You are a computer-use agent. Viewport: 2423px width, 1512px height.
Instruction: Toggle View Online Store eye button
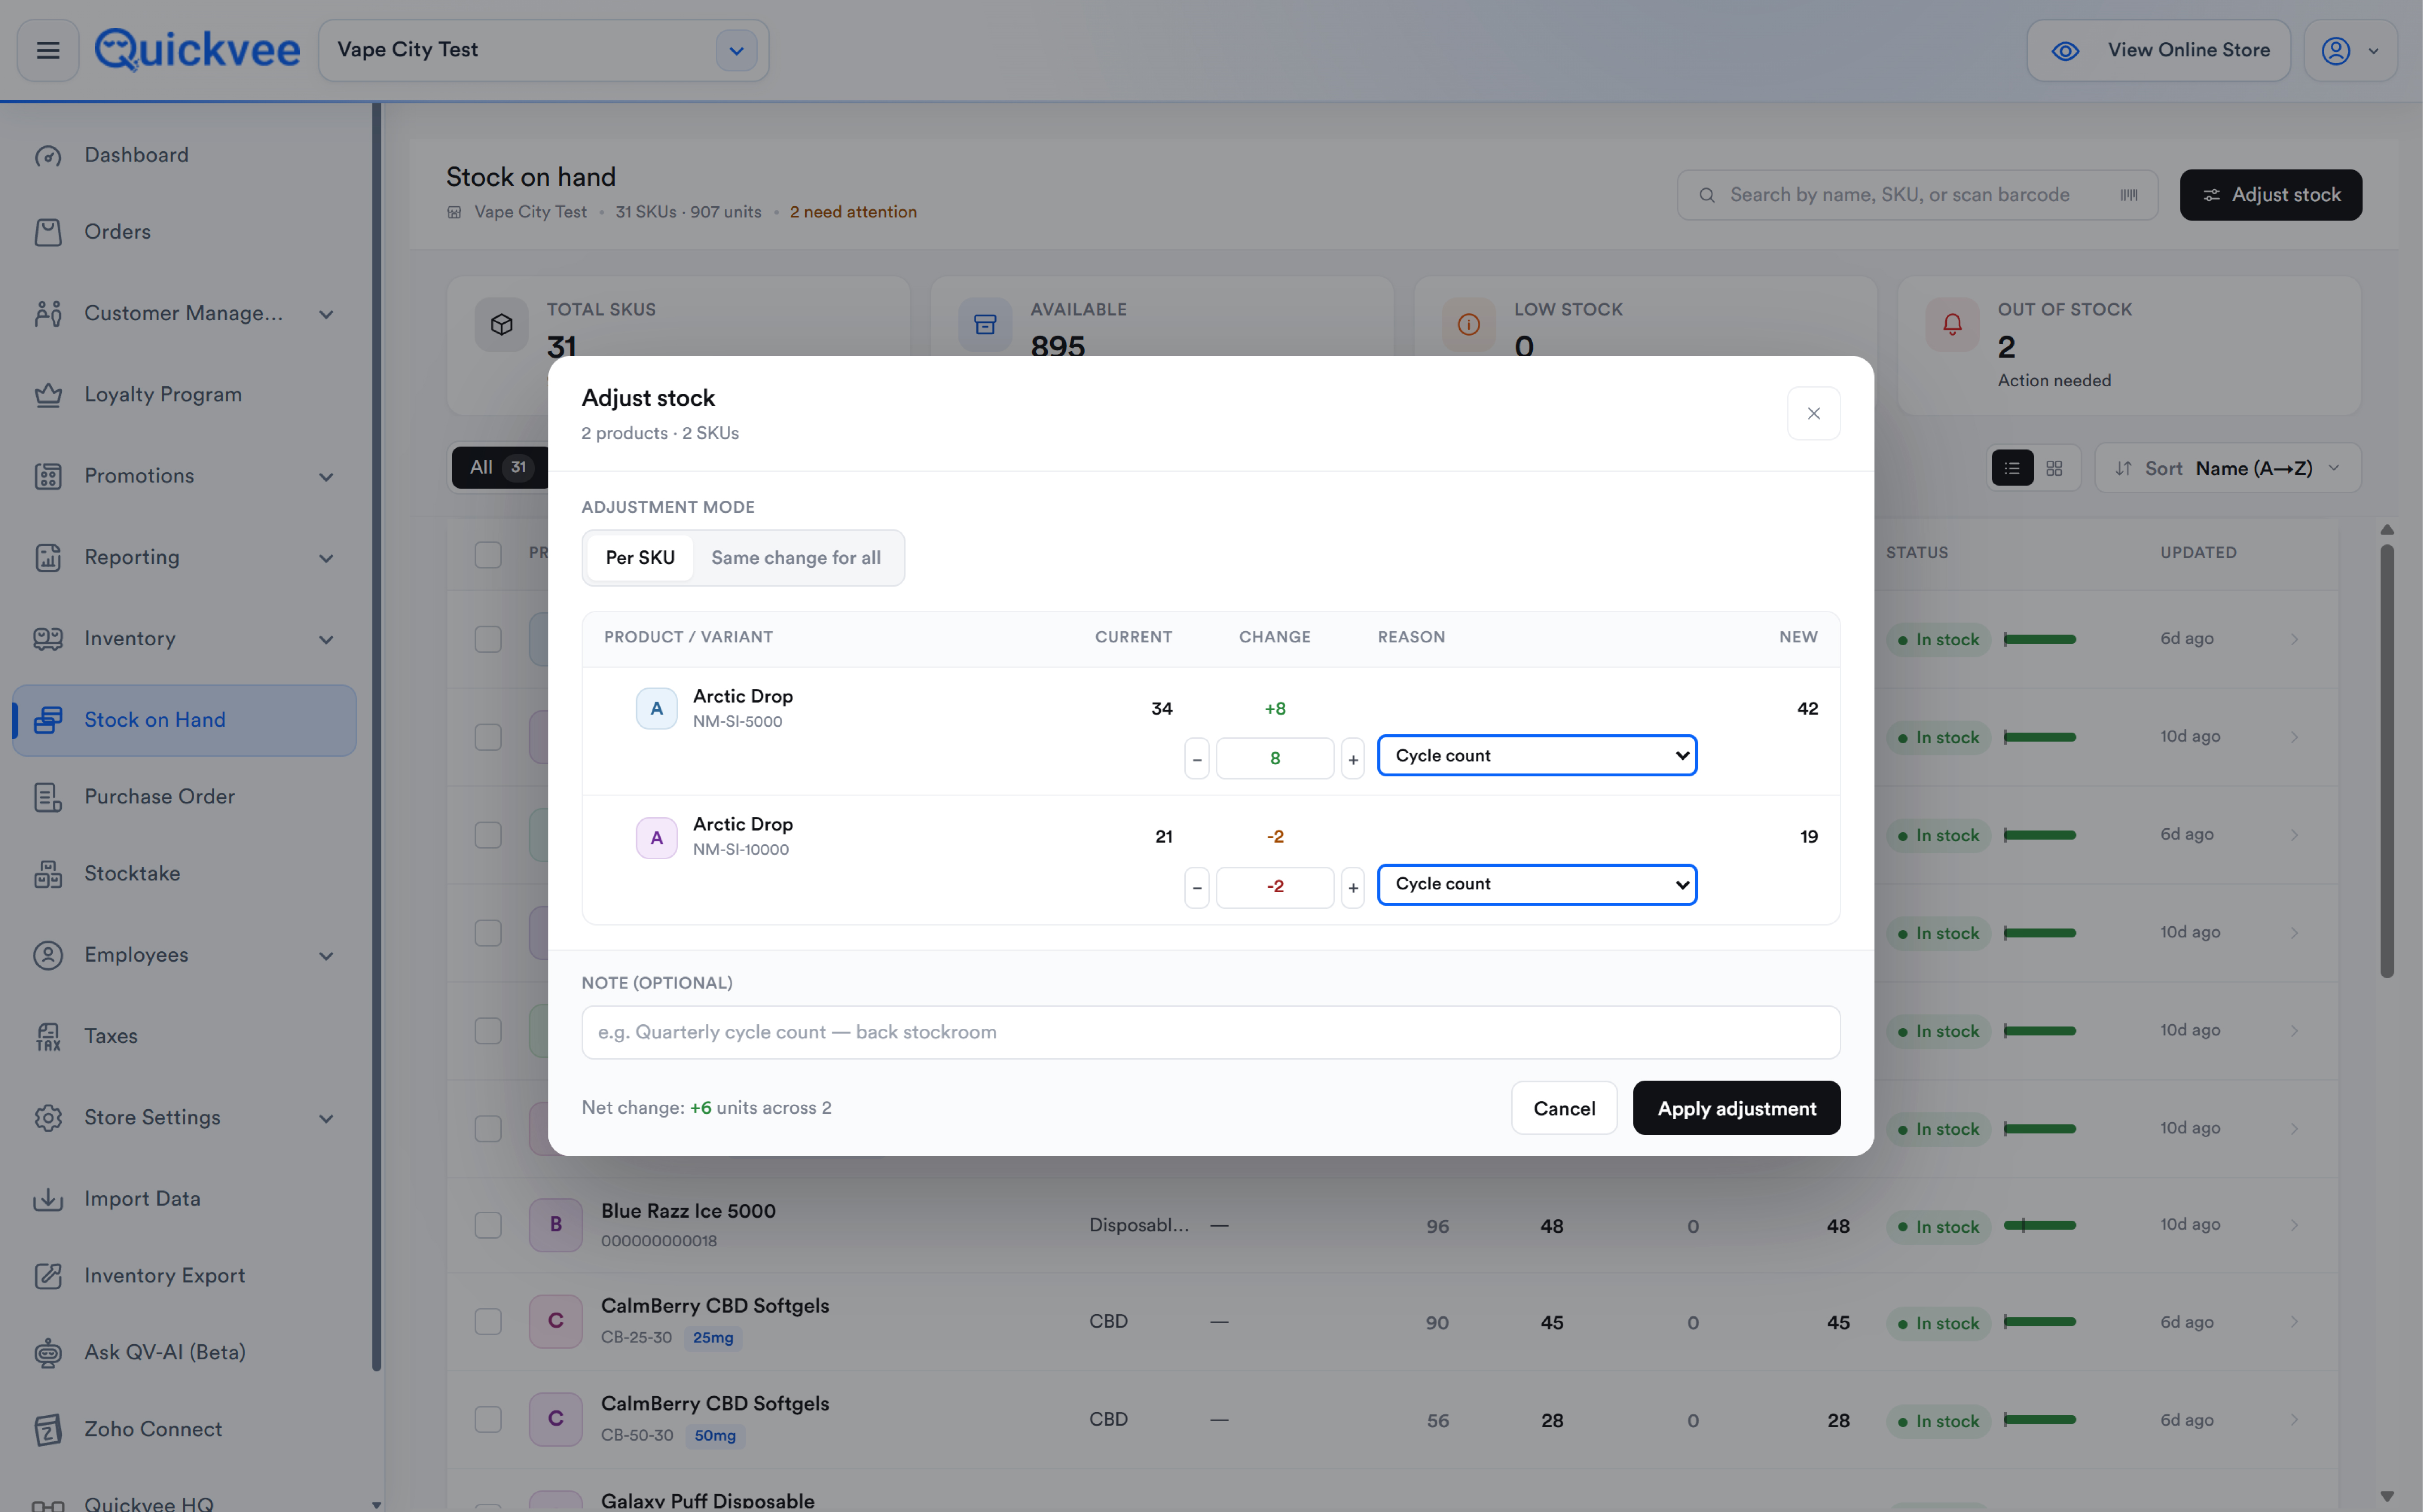(2159, 50)
